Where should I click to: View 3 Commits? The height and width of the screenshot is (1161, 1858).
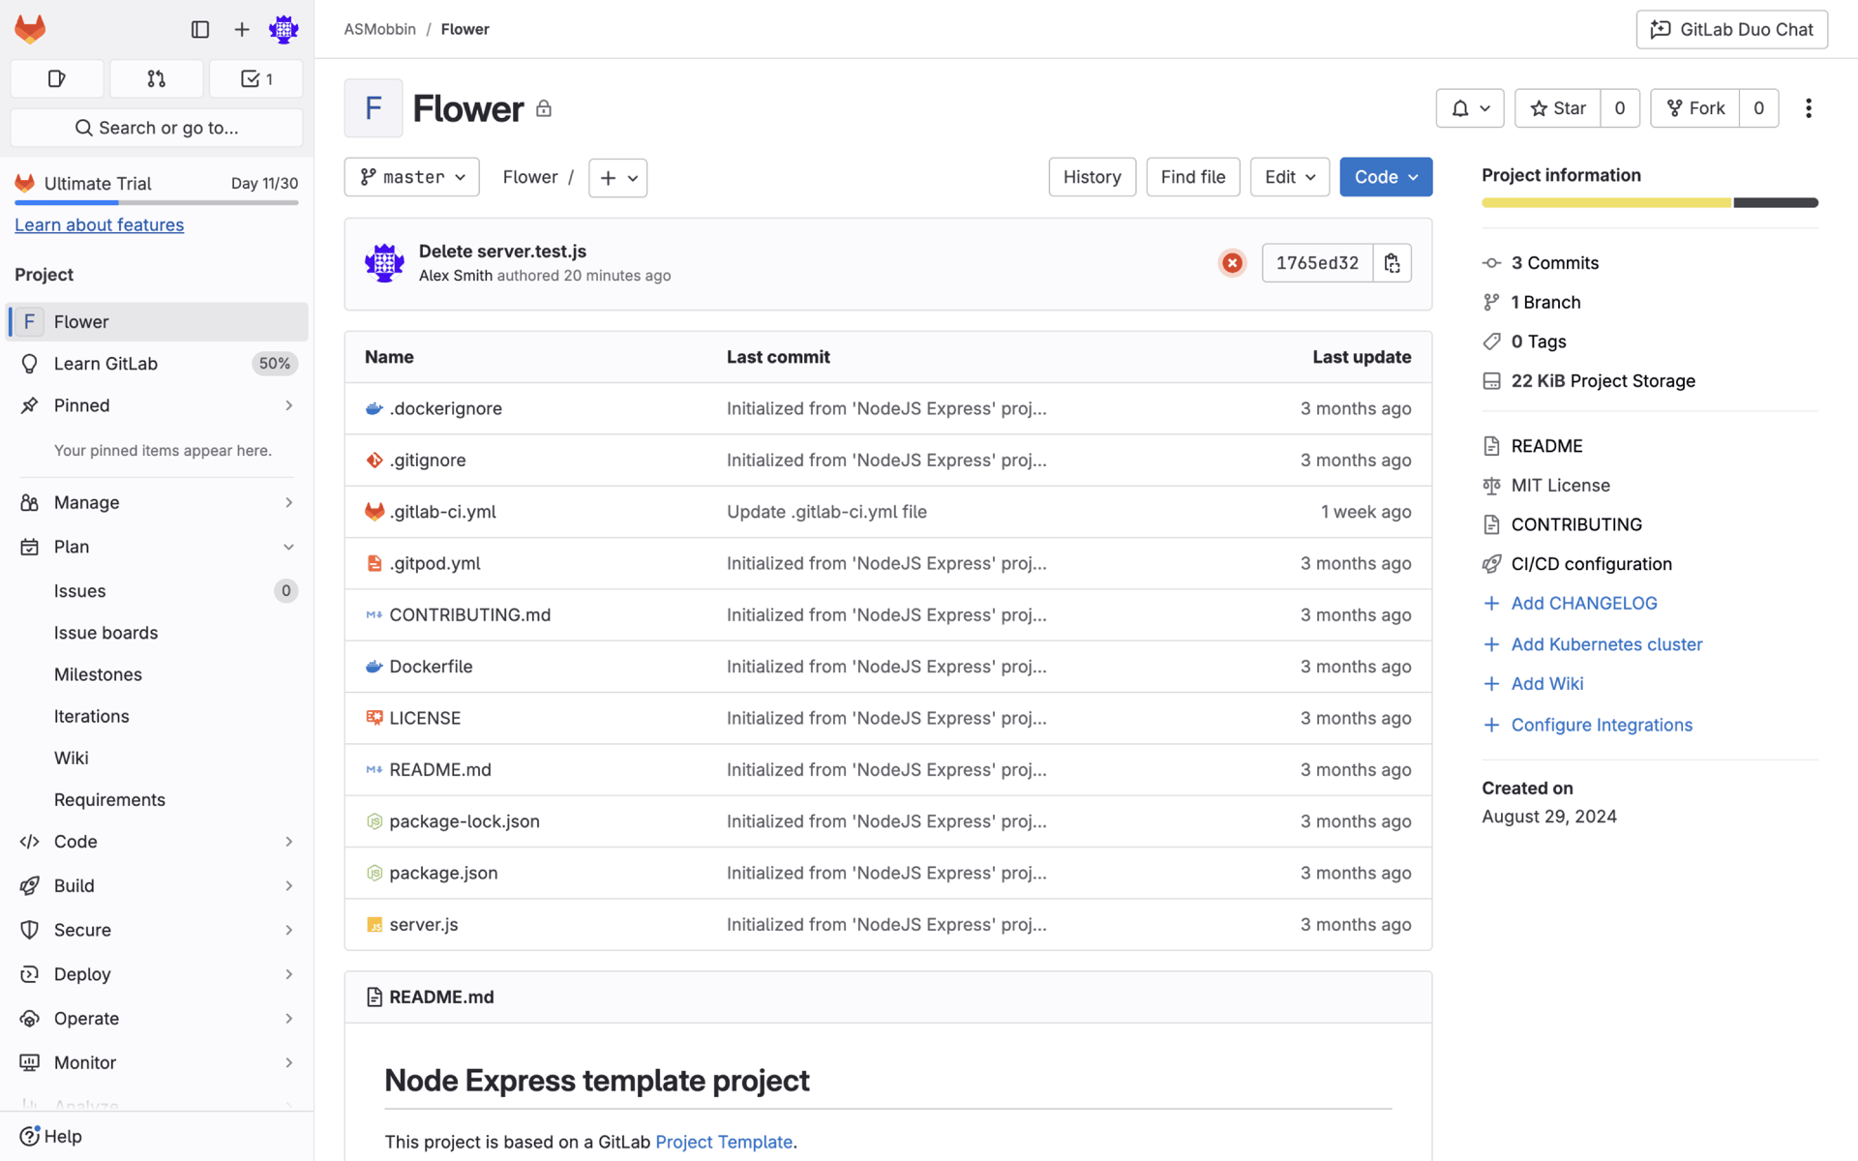pos(1554,263)
